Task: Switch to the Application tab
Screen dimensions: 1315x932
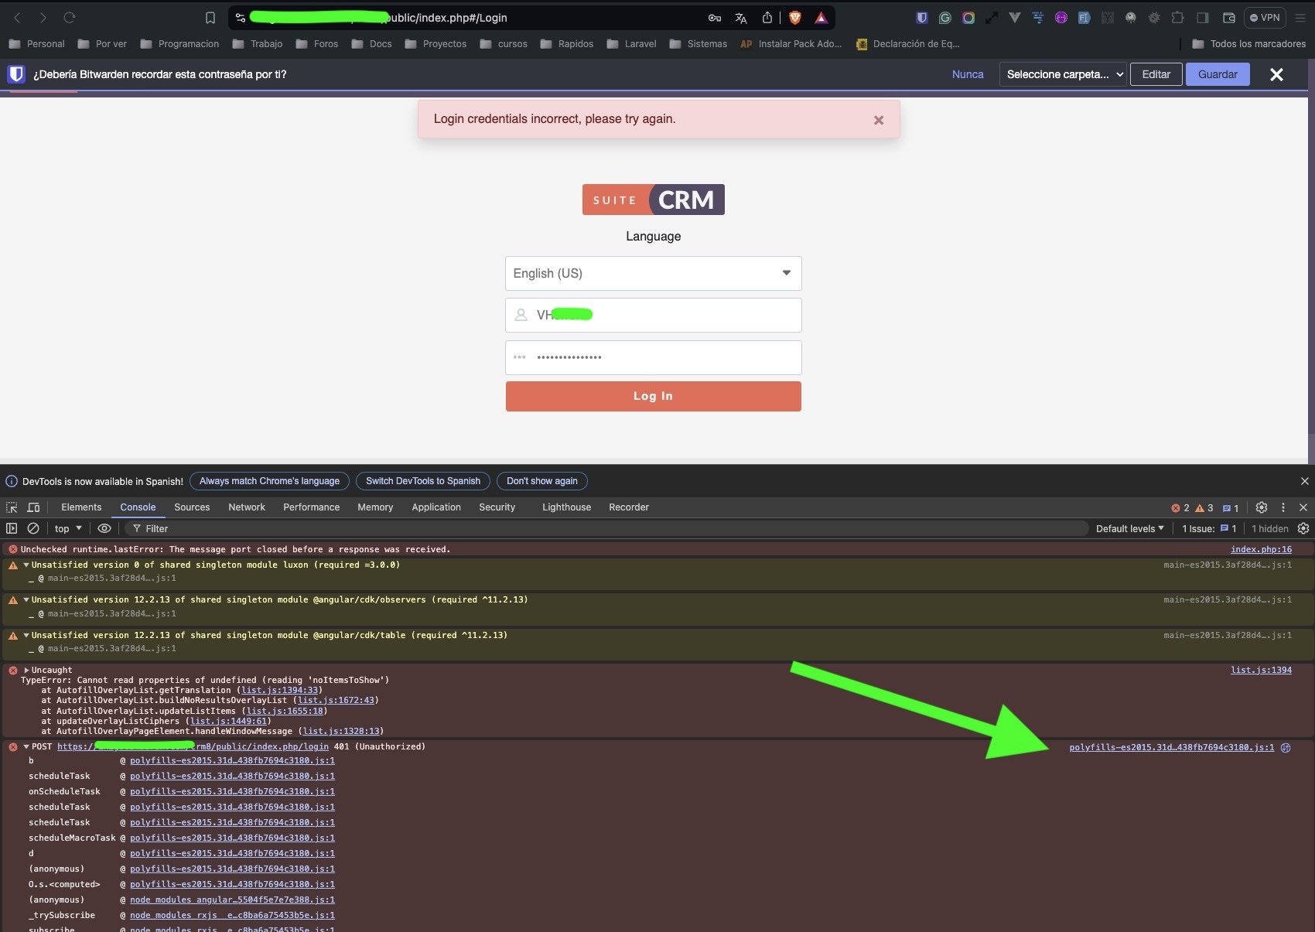Action: point(436,507)
